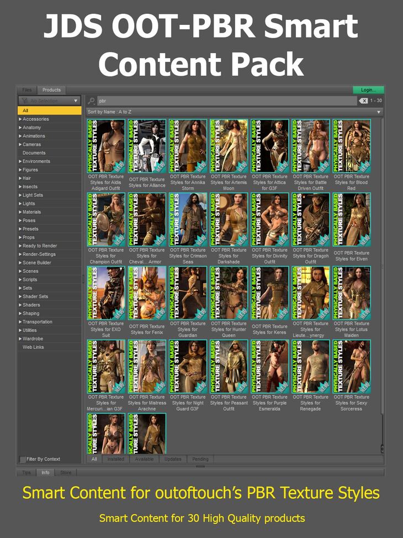This screenshot has height=538, width=403.
Task: Clear the pbr search text
Action: pyautogui.click(x=363, y=101)
